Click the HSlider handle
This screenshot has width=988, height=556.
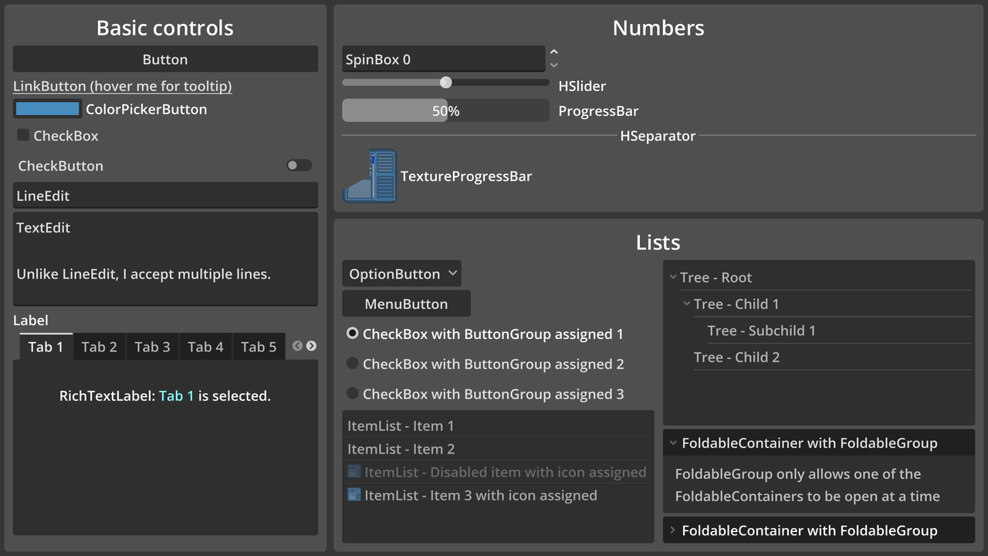pos(445,82)
